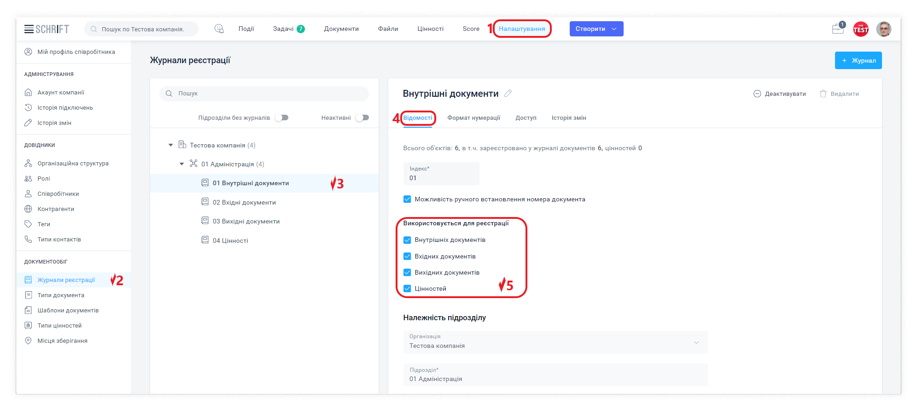This screenshot has height=411, width=917.
Task: Open the inbox notifications icon
Action: point(838,29)
